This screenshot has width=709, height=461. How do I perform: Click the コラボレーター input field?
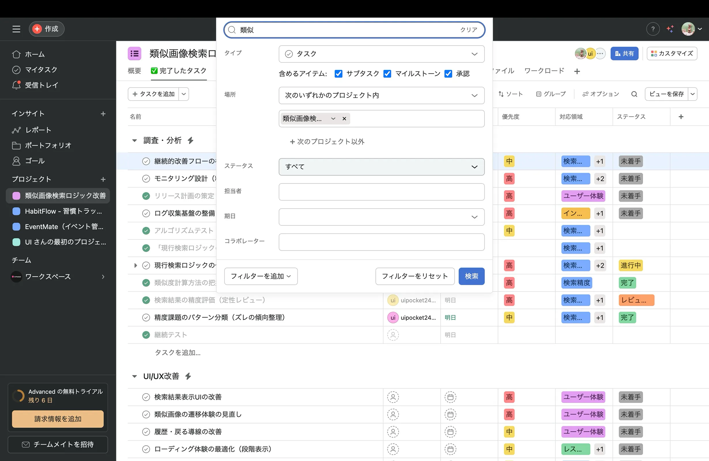[381, 242]
